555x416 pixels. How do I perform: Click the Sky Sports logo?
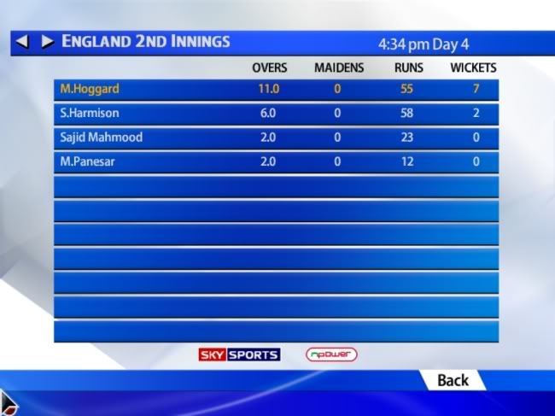click(x=240, y=354)
